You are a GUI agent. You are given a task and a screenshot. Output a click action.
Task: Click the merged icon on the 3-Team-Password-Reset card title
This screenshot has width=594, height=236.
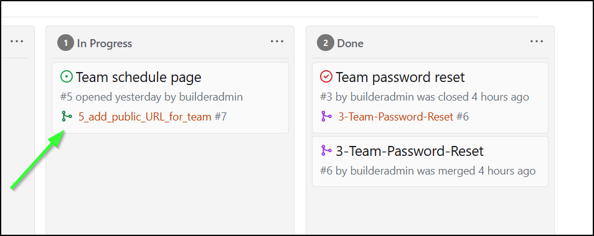326,151
